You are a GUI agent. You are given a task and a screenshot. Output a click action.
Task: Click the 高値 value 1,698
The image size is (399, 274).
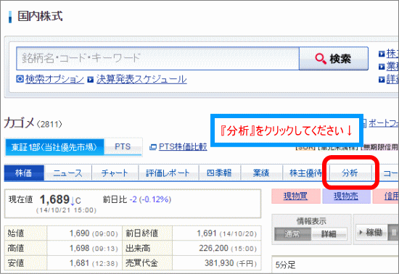pyautogui.click(x=79, y=248)
